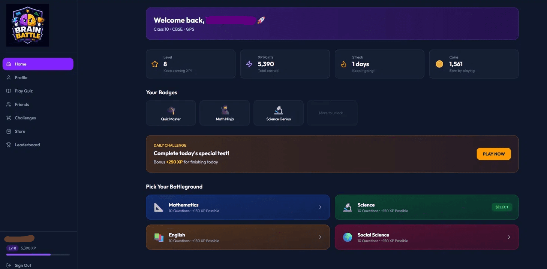Select the Social Science battleground title
Screen dimensions: 547x269
point(373,235)
